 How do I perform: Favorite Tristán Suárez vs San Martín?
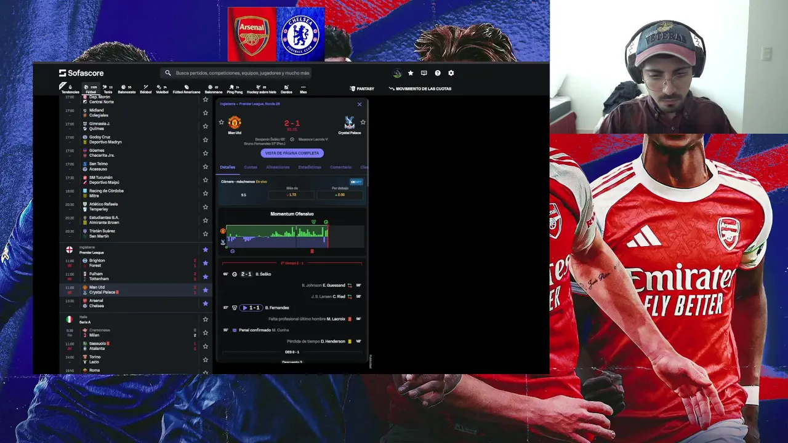click(x=206, y=234)
